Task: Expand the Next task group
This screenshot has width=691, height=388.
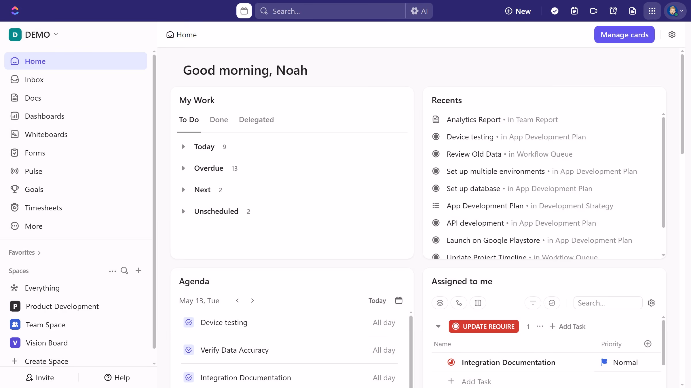Action: pos(183,190)
